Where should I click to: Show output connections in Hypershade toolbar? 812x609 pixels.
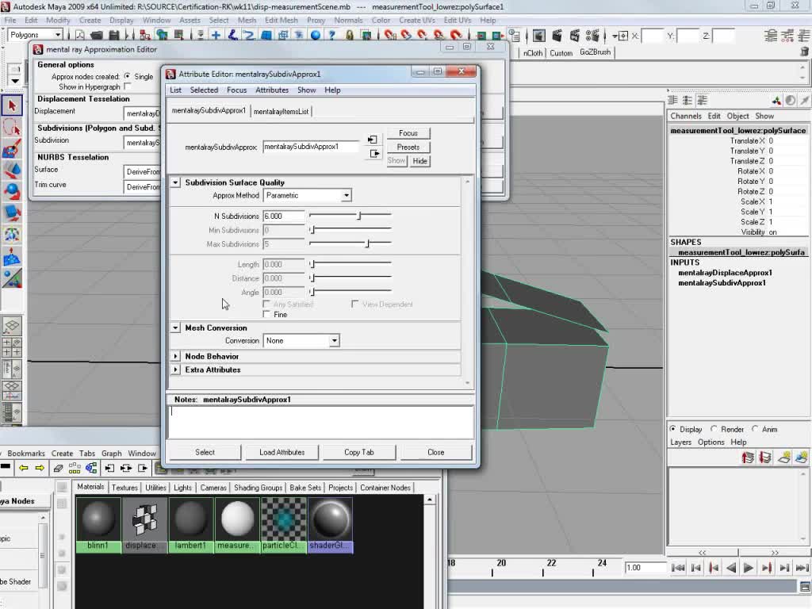point(143,468)
